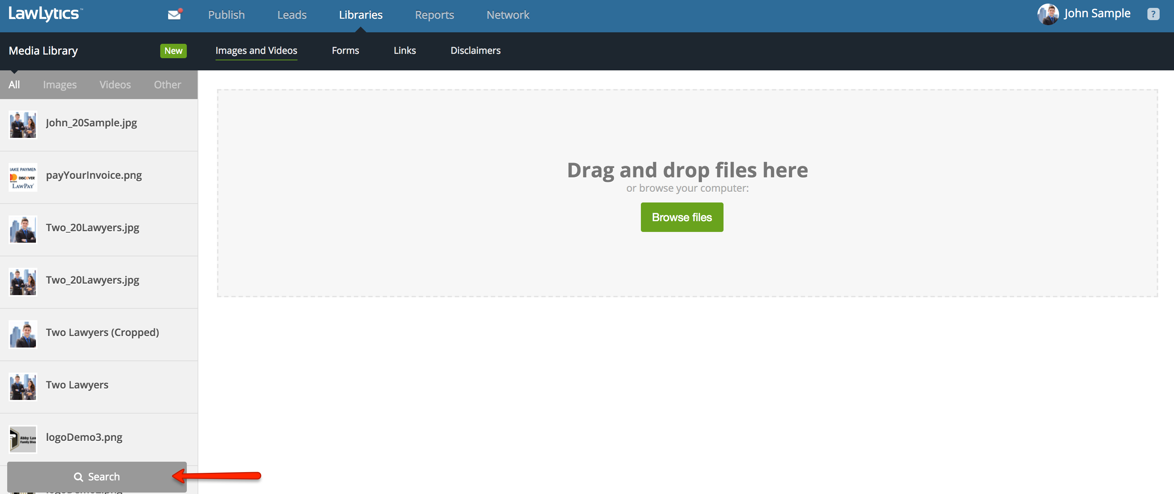Switch to Images and Videos tab
Viewport: 1174px width, 494px height.
256,51
